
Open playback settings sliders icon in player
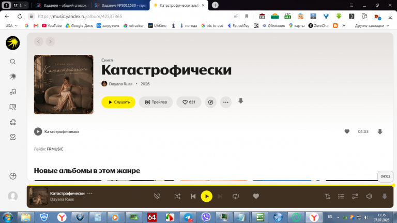[x=355, y=197]
